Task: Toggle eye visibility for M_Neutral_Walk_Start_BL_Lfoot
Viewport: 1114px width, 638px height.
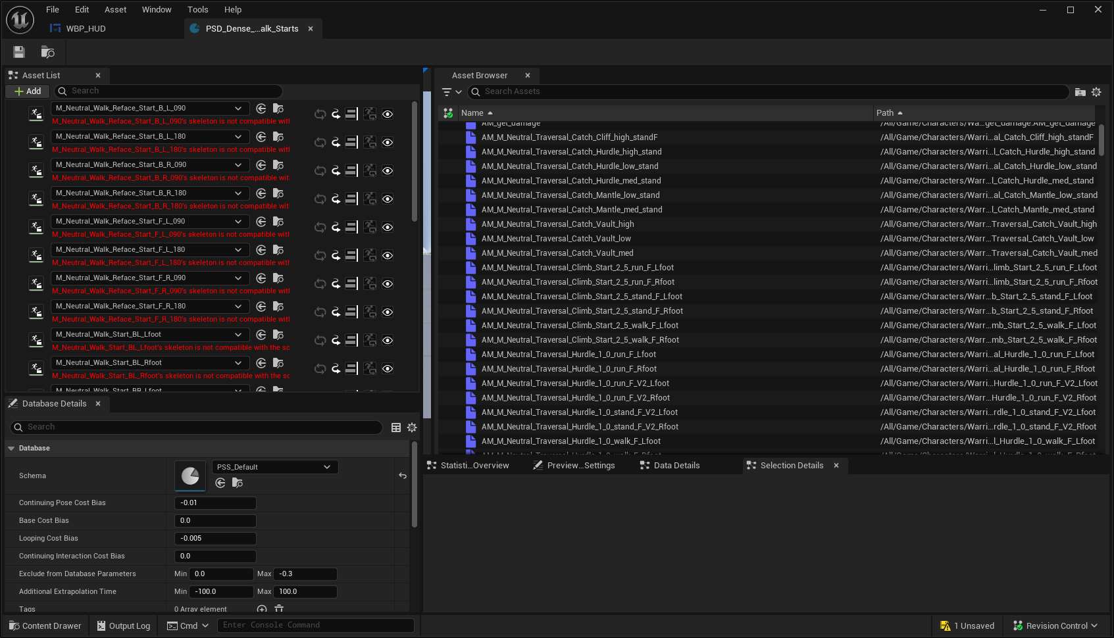Action: [x=388, y=340]
